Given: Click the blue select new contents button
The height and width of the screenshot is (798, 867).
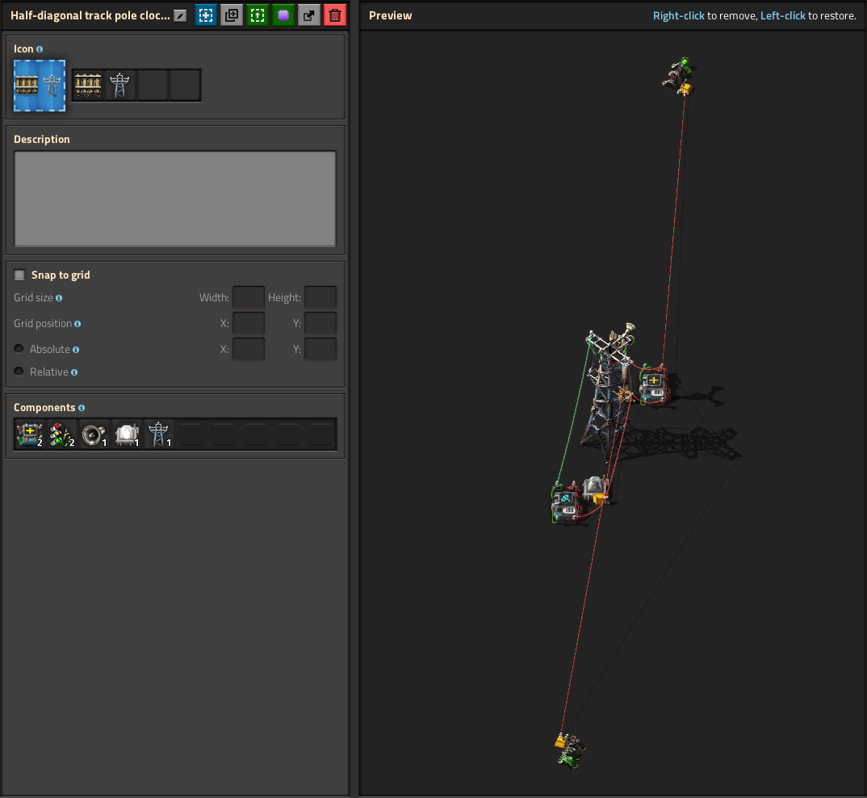Looking at the screenshot, I should [x=206, y=15].
